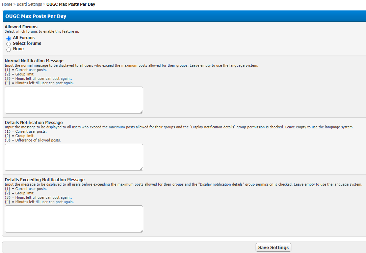This screenshot has width=366, height=253.
Task: Focus the Details Exceeding Notification Message text box
Action: pyautogui.click(x=74, y=219)
